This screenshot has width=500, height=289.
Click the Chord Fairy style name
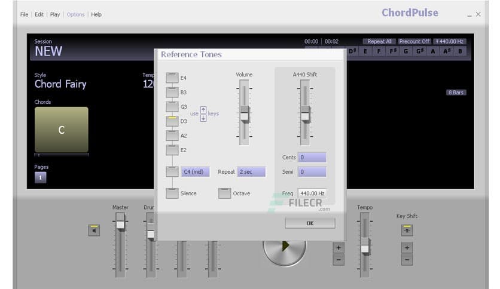point(60,84)
